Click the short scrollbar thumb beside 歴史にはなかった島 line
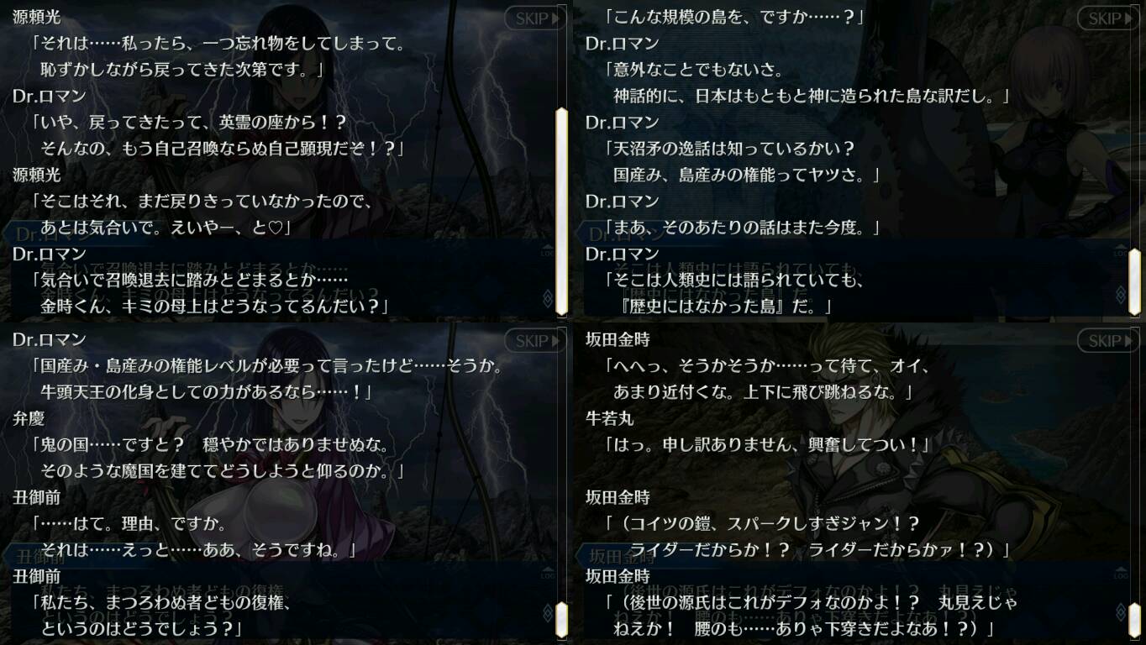The width and height of the screenshot is (1146, 645). 1134,281
